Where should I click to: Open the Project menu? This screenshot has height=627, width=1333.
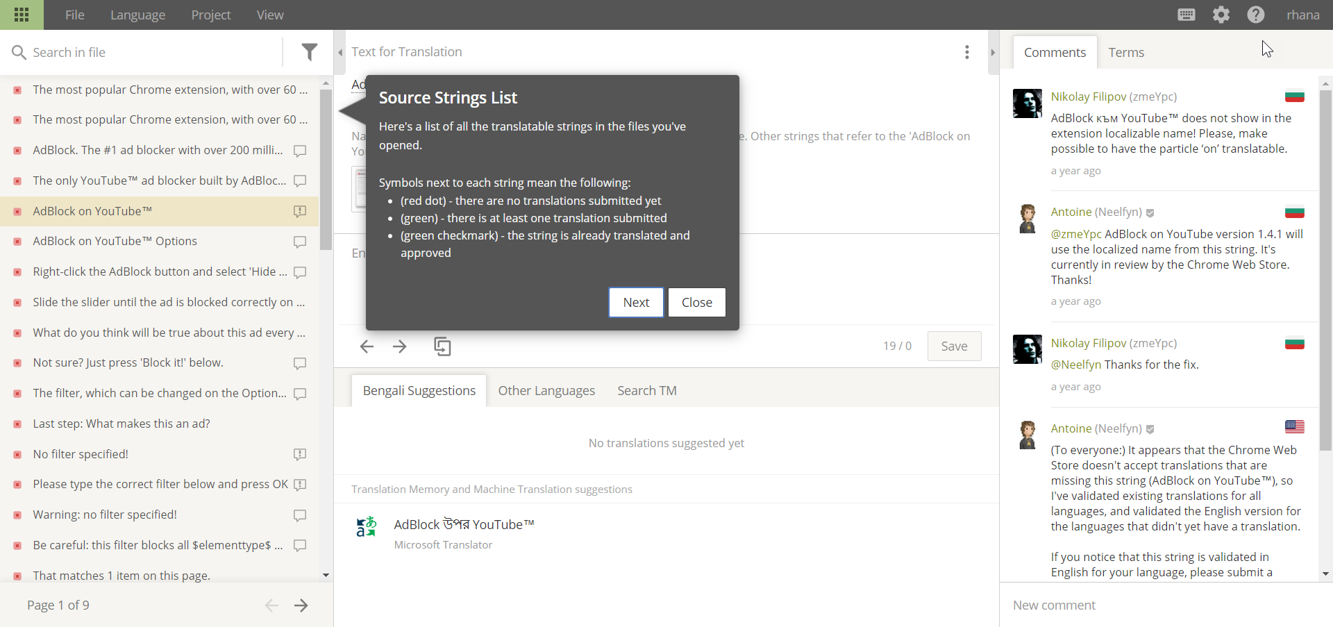point(211,15)
